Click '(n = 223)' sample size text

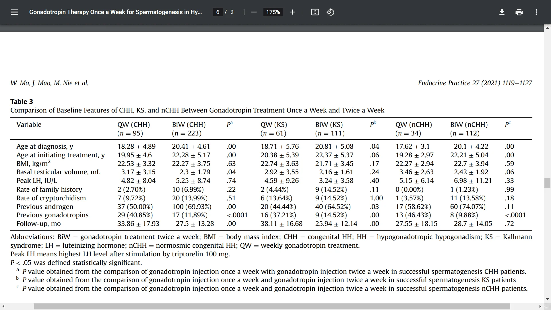187,133
